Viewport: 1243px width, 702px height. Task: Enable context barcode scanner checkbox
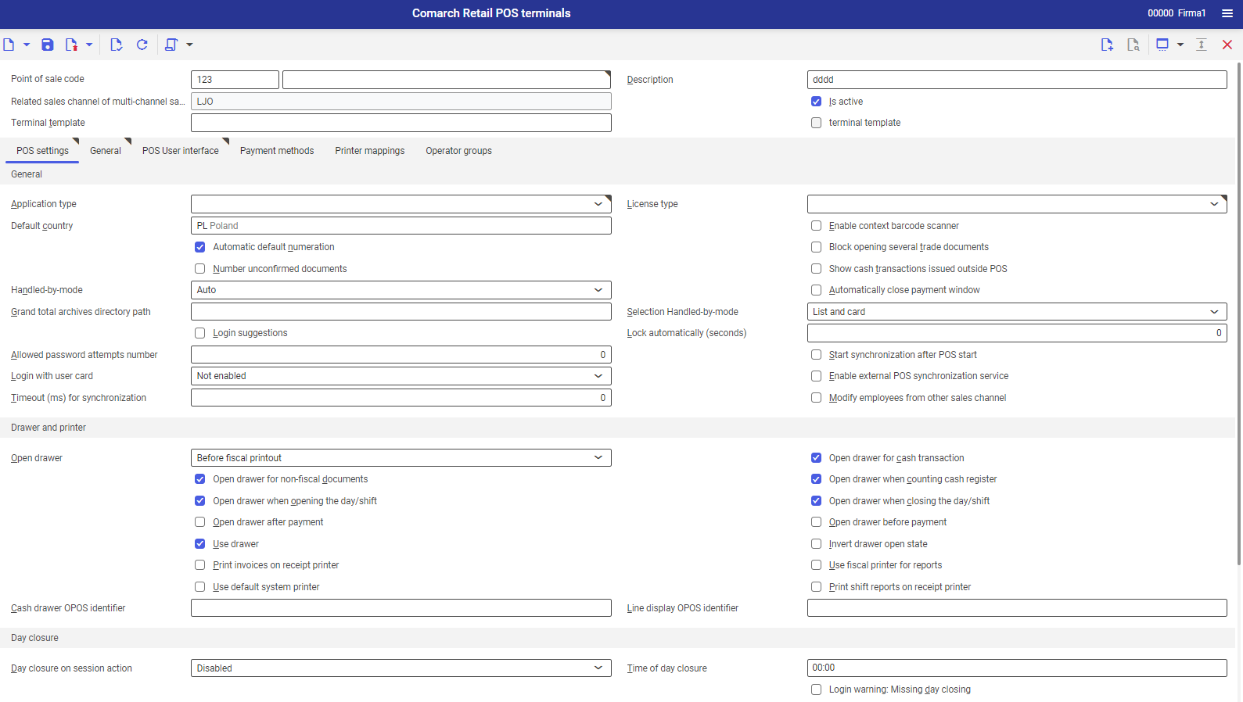(x=817, y=226)
